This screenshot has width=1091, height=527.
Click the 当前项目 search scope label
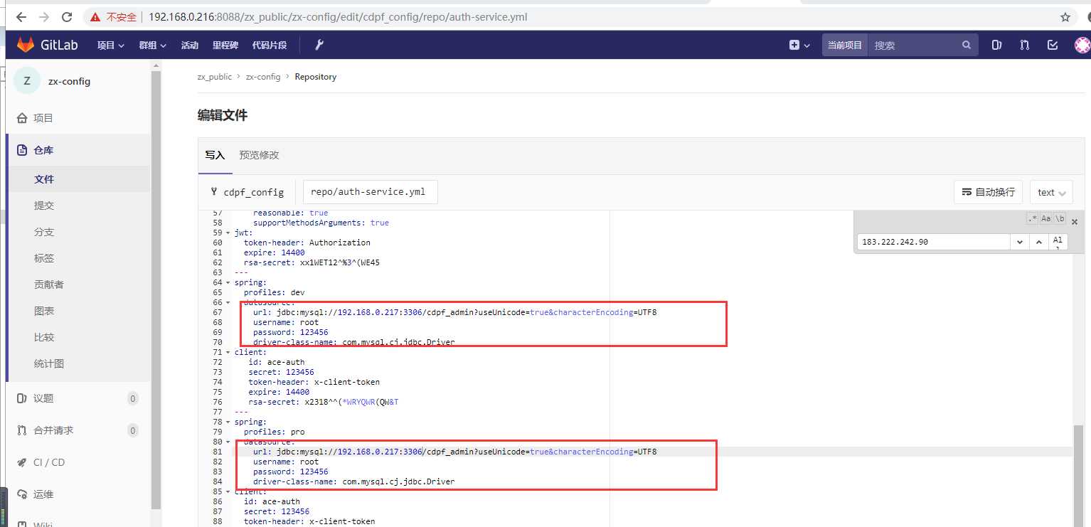[845, 45]
